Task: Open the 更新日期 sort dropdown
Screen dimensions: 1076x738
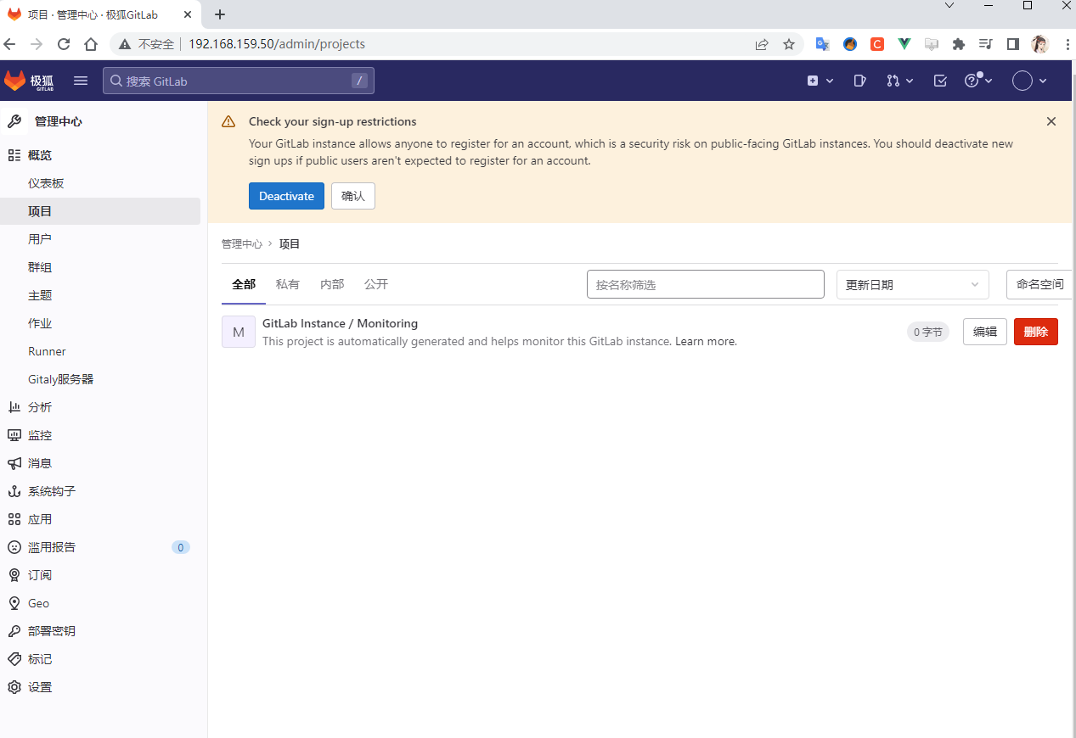Action: pos(913,284)
